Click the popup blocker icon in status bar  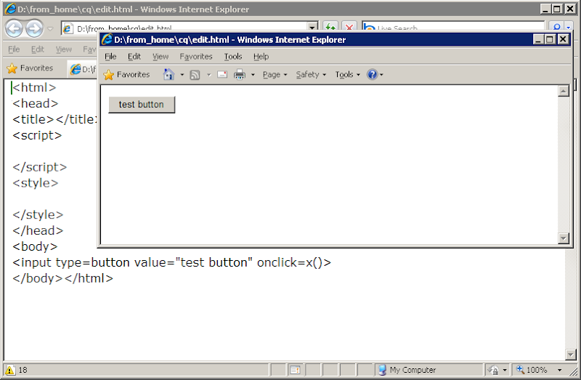click(x=296, y=370)
